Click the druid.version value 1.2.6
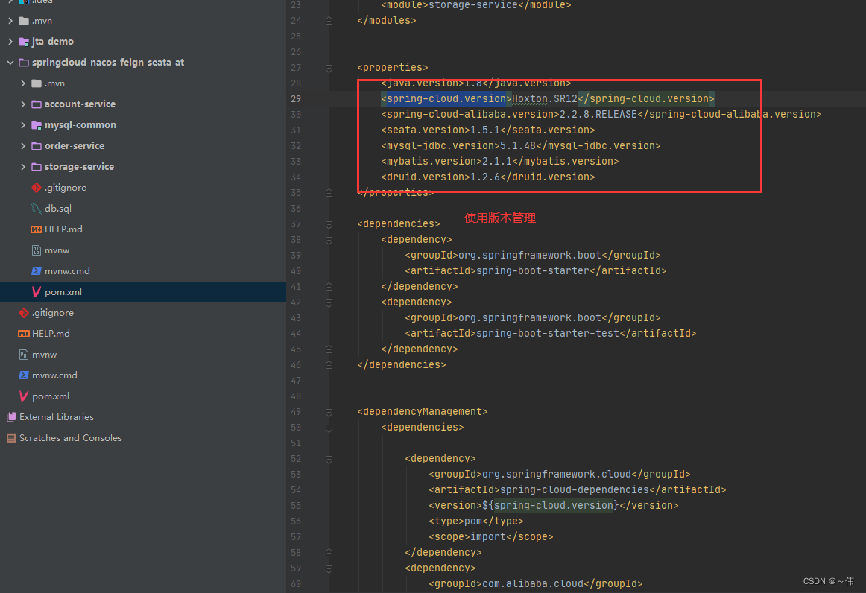The width and height of the screenshot is (866, 593). pyautogui.click(x=485, y=177)
